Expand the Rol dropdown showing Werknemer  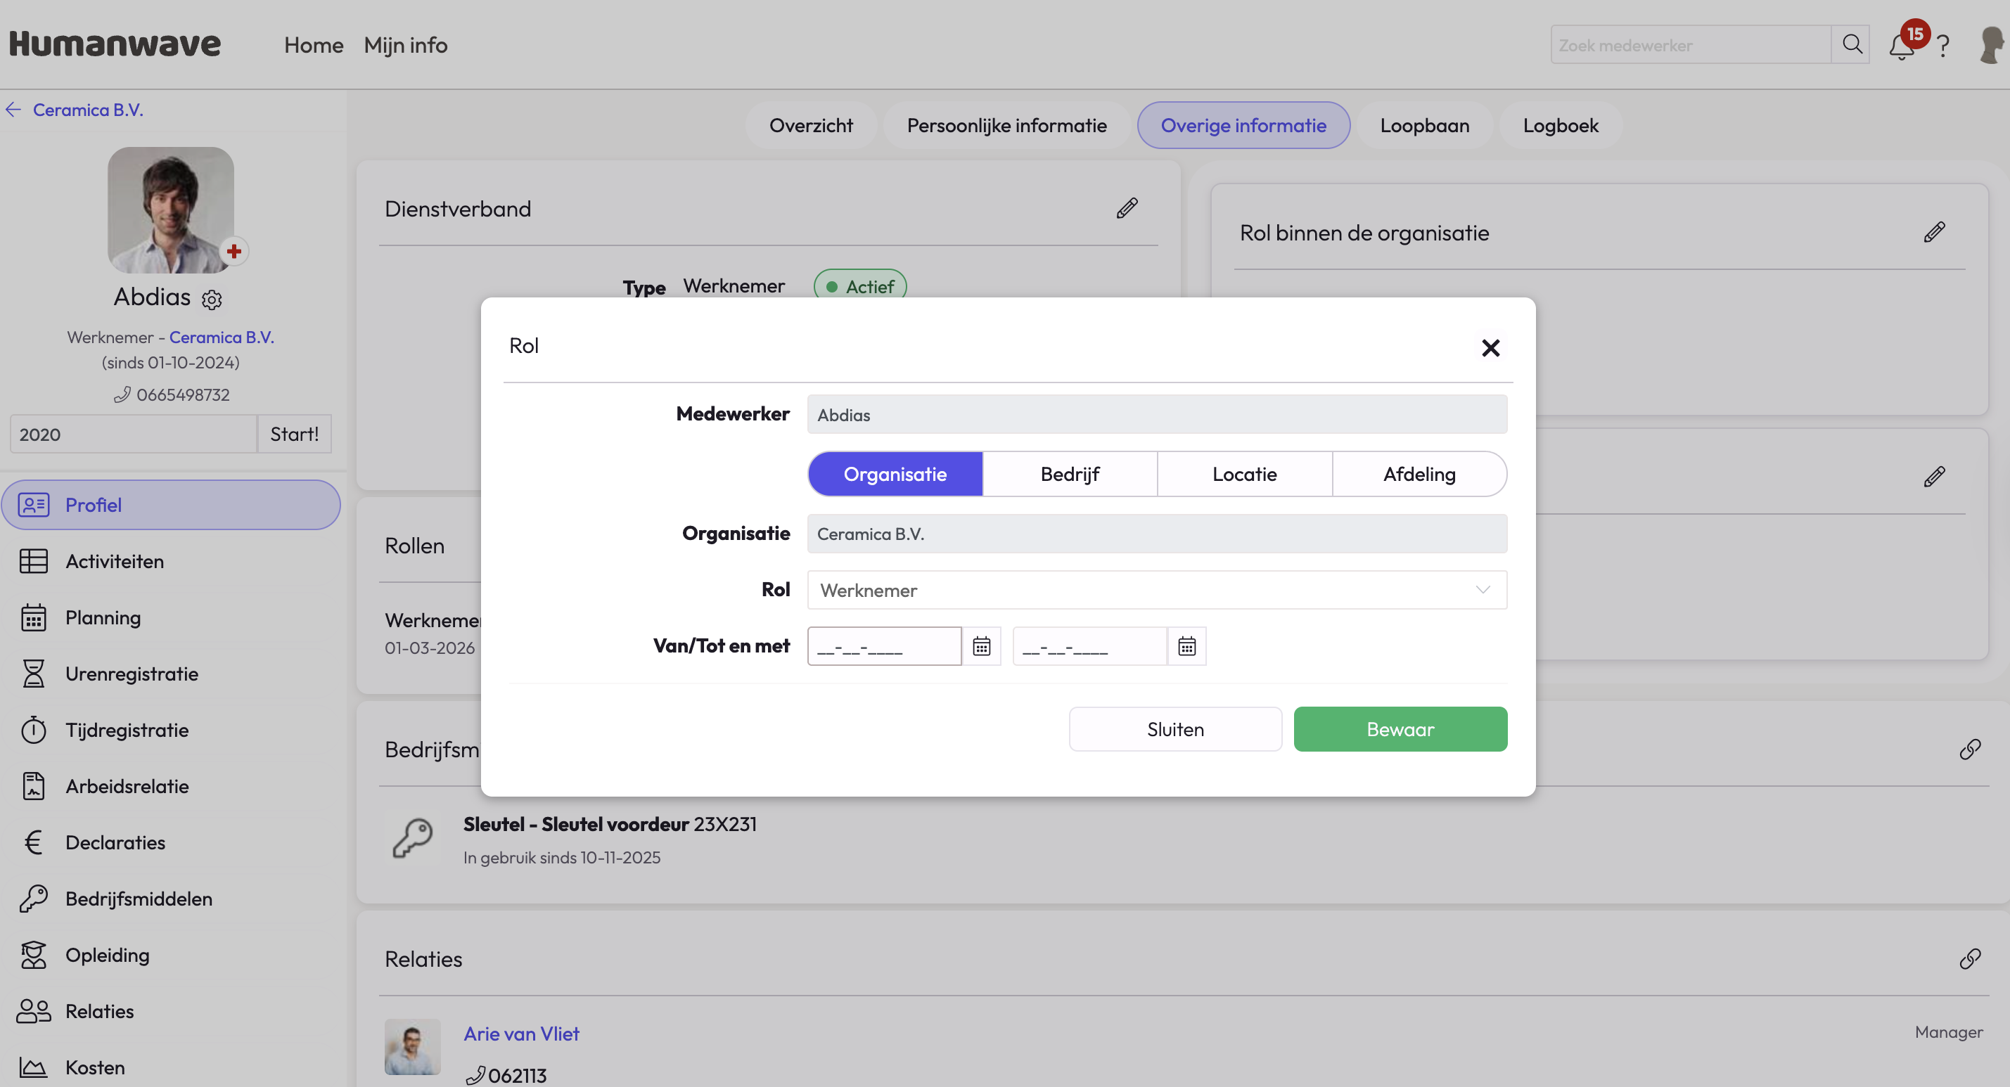(x=1156, y=590)
